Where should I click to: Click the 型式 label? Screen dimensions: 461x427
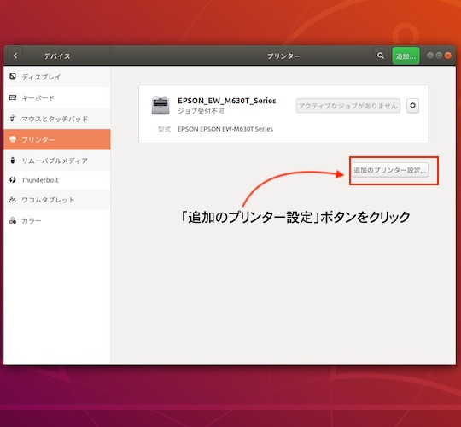click(164, 129)
